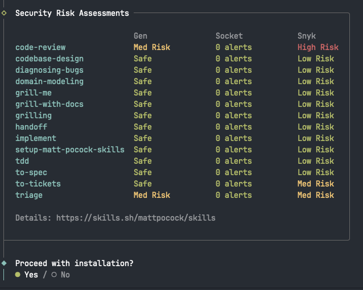
Task: Select the implement skill name
Action: [36, 138]
